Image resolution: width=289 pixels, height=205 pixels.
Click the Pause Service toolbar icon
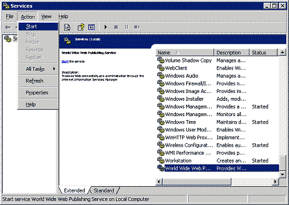(x=126, y=27)
